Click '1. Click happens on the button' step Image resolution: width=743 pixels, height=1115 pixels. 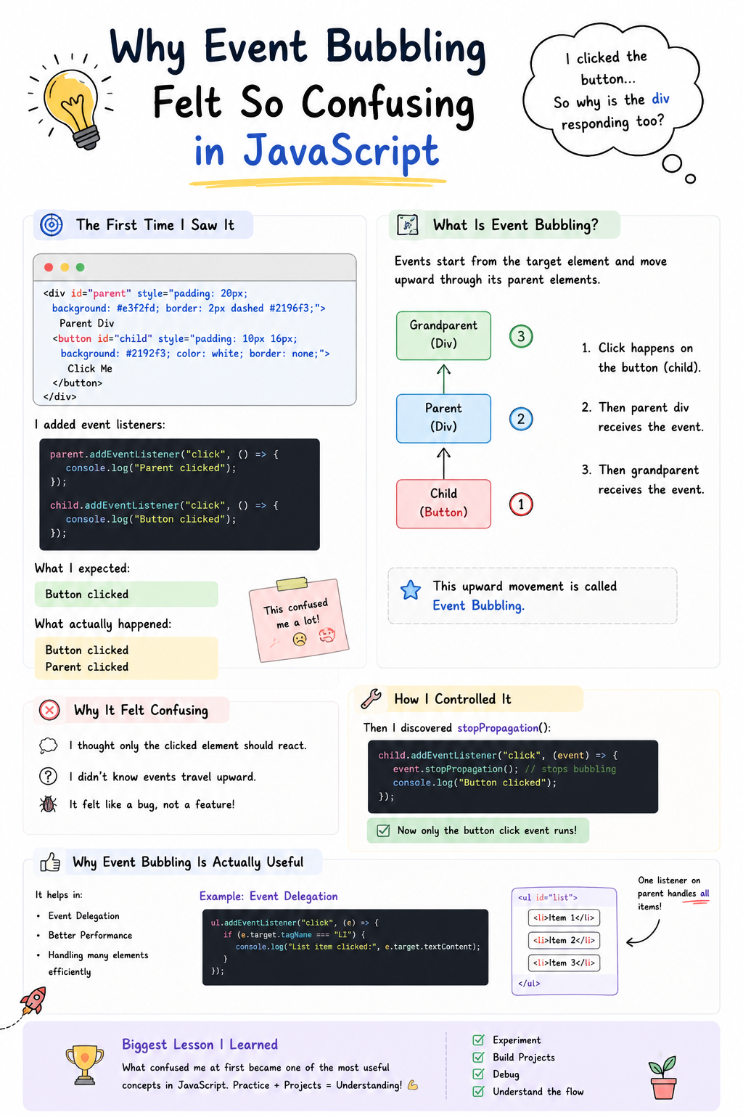click(641, 358)
